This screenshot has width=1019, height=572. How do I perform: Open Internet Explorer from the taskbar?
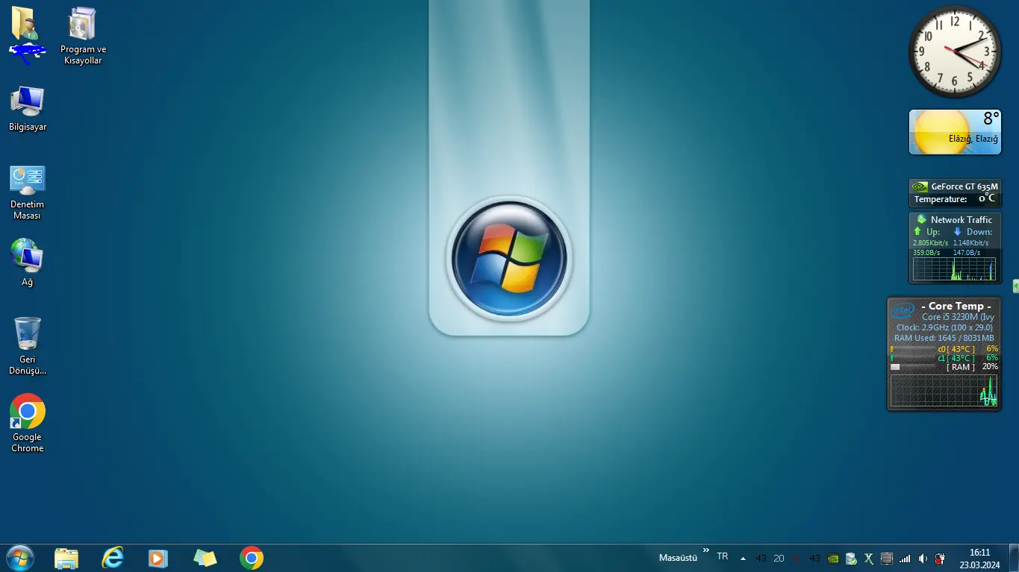[x=113, y=558]
